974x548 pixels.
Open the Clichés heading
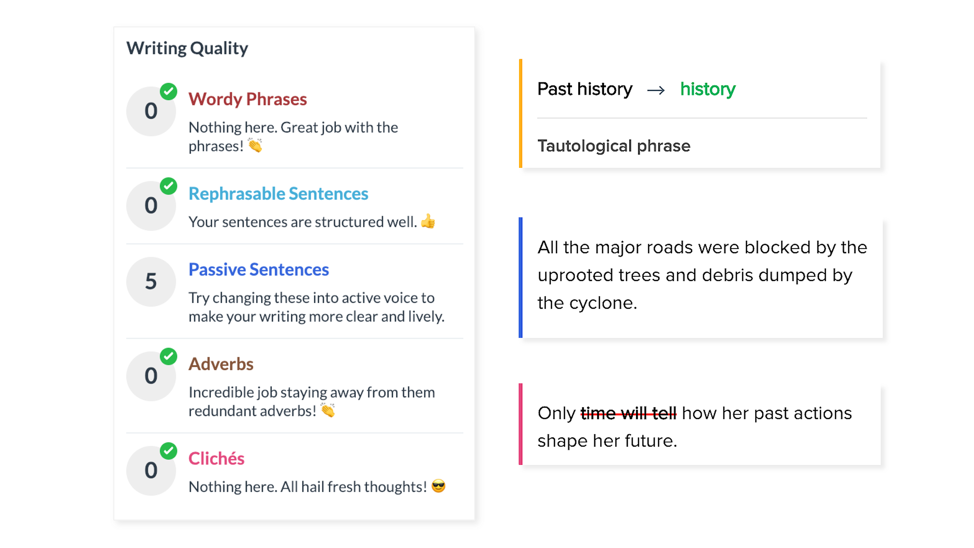(x=216, y=459)
